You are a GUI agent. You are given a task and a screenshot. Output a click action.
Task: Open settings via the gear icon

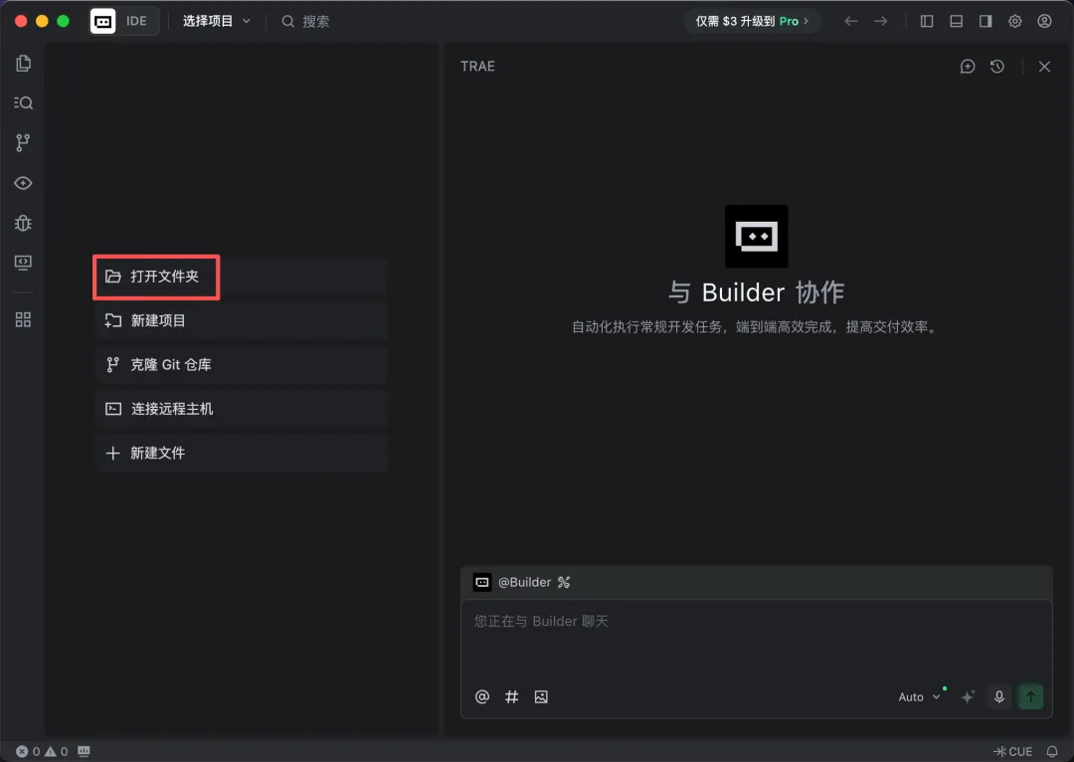pyautogui.click(x=1015, y=21)
